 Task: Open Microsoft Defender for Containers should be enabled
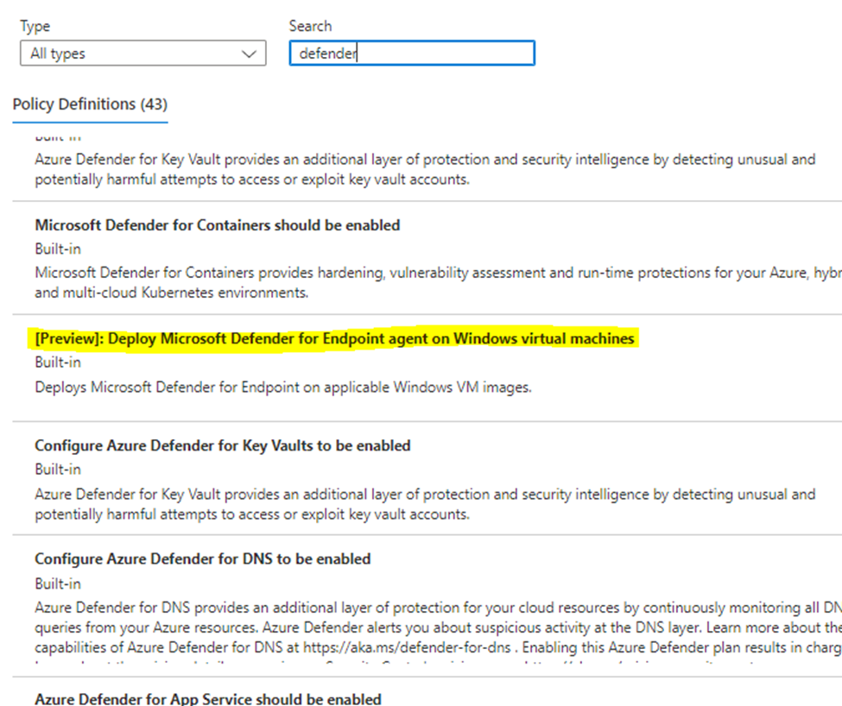coord(218,224)
